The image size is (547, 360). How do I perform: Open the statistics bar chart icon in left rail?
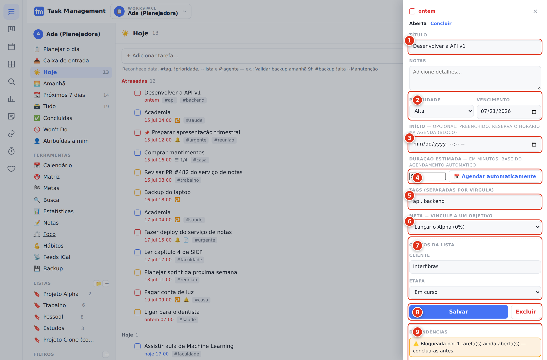(x=11, y=99)
